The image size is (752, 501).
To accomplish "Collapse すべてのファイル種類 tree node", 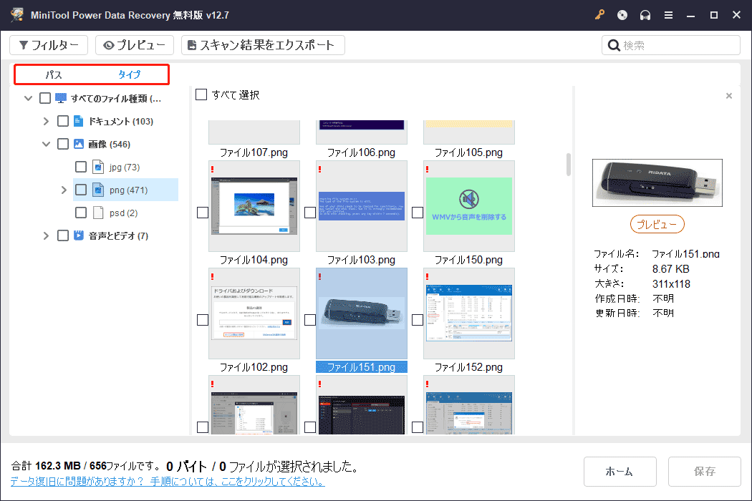I will coord(28,98).
